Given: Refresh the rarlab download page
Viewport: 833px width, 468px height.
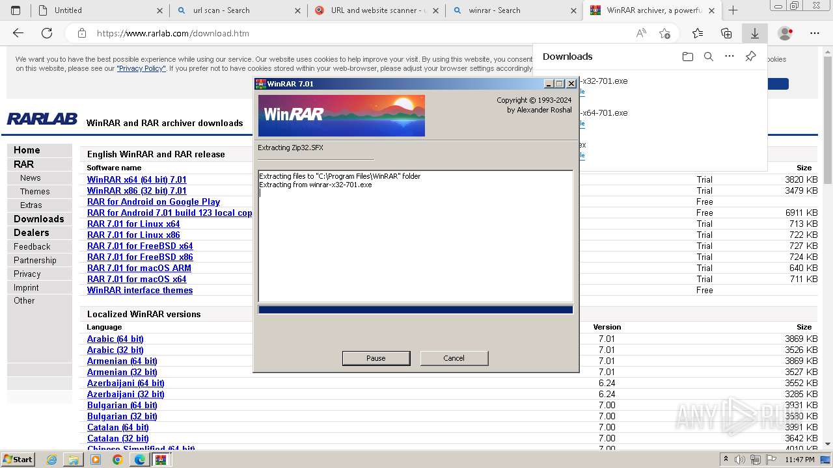Looking at the screenshot, I should 47,33.
